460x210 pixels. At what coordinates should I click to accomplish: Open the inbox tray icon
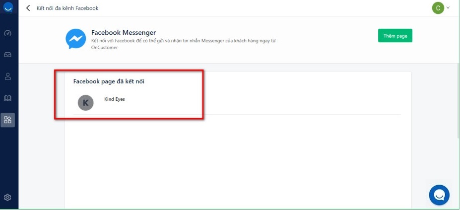coord(8,55)
